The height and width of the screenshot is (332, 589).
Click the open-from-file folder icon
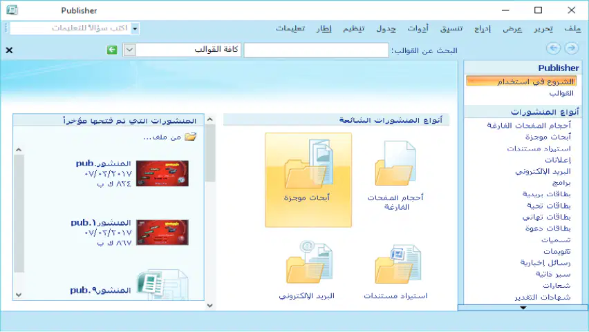[x=190, y=137]
